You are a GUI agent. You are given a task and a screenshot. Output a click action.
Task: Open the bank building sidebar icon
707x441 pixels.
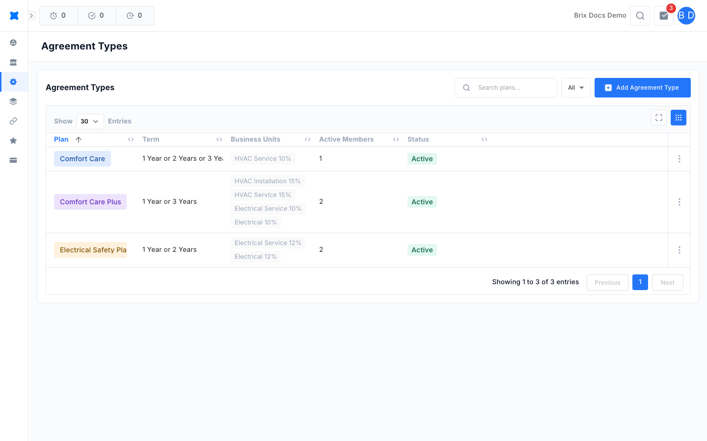click(13, 62)
